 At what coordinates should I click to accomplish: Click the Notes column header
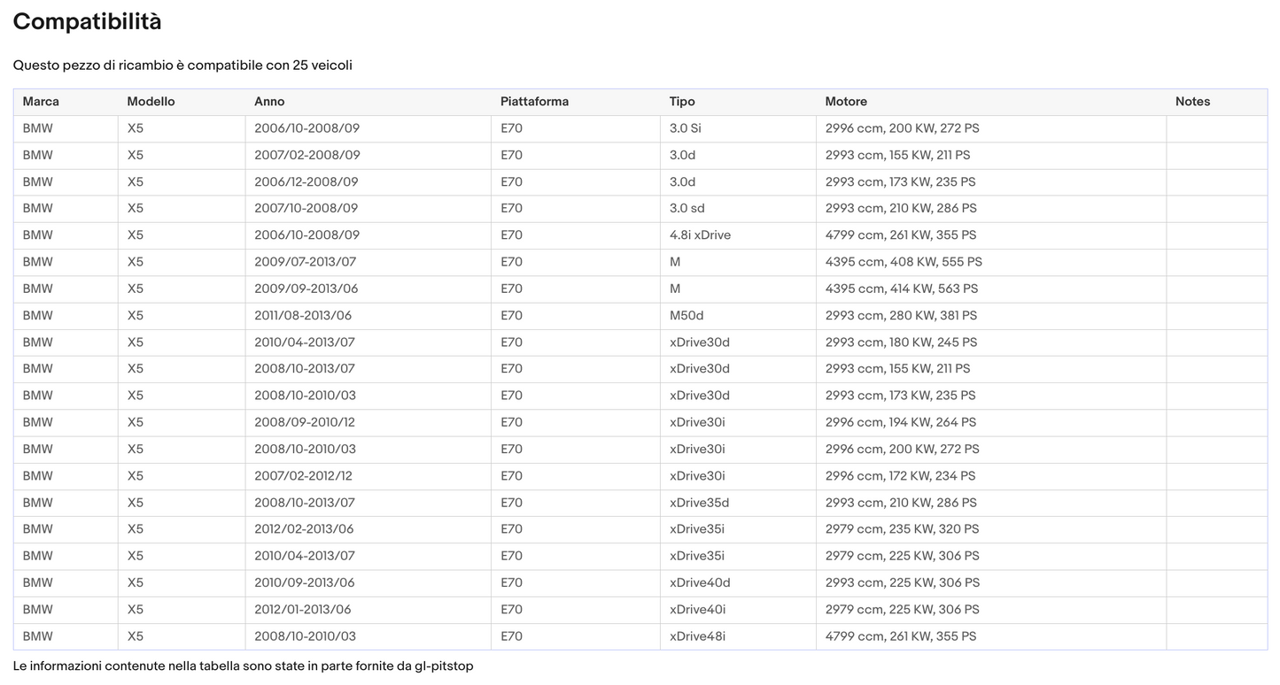pyautogui.click(x=1192, y=102)
